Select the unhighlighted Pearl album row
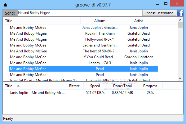 (84, 75)
